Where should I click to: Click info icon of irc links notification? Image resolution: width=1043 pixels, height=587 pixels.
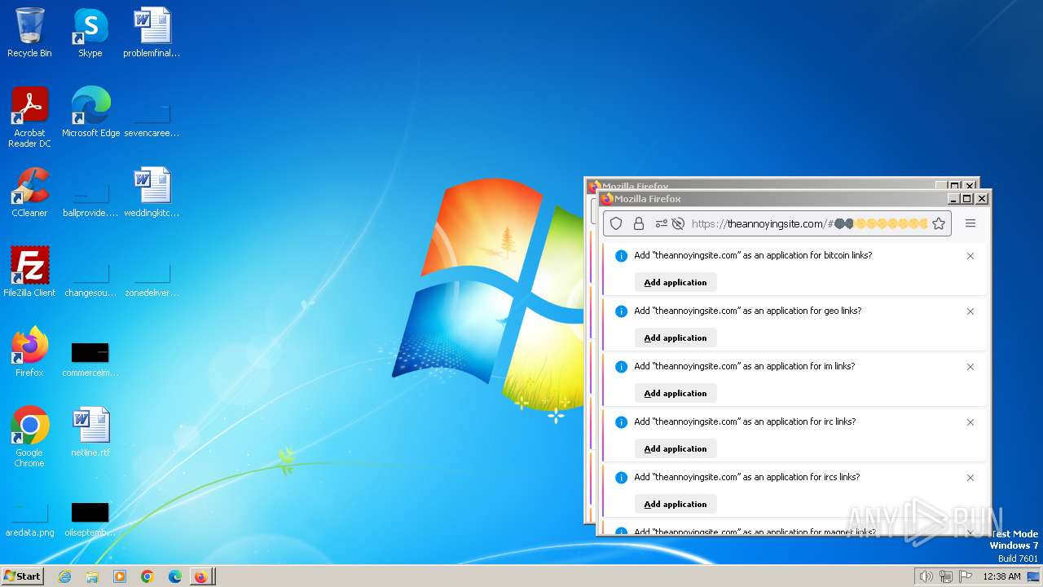621,422
